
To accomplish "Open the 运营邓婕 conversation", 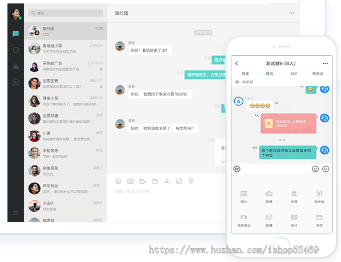I will 66,118.
